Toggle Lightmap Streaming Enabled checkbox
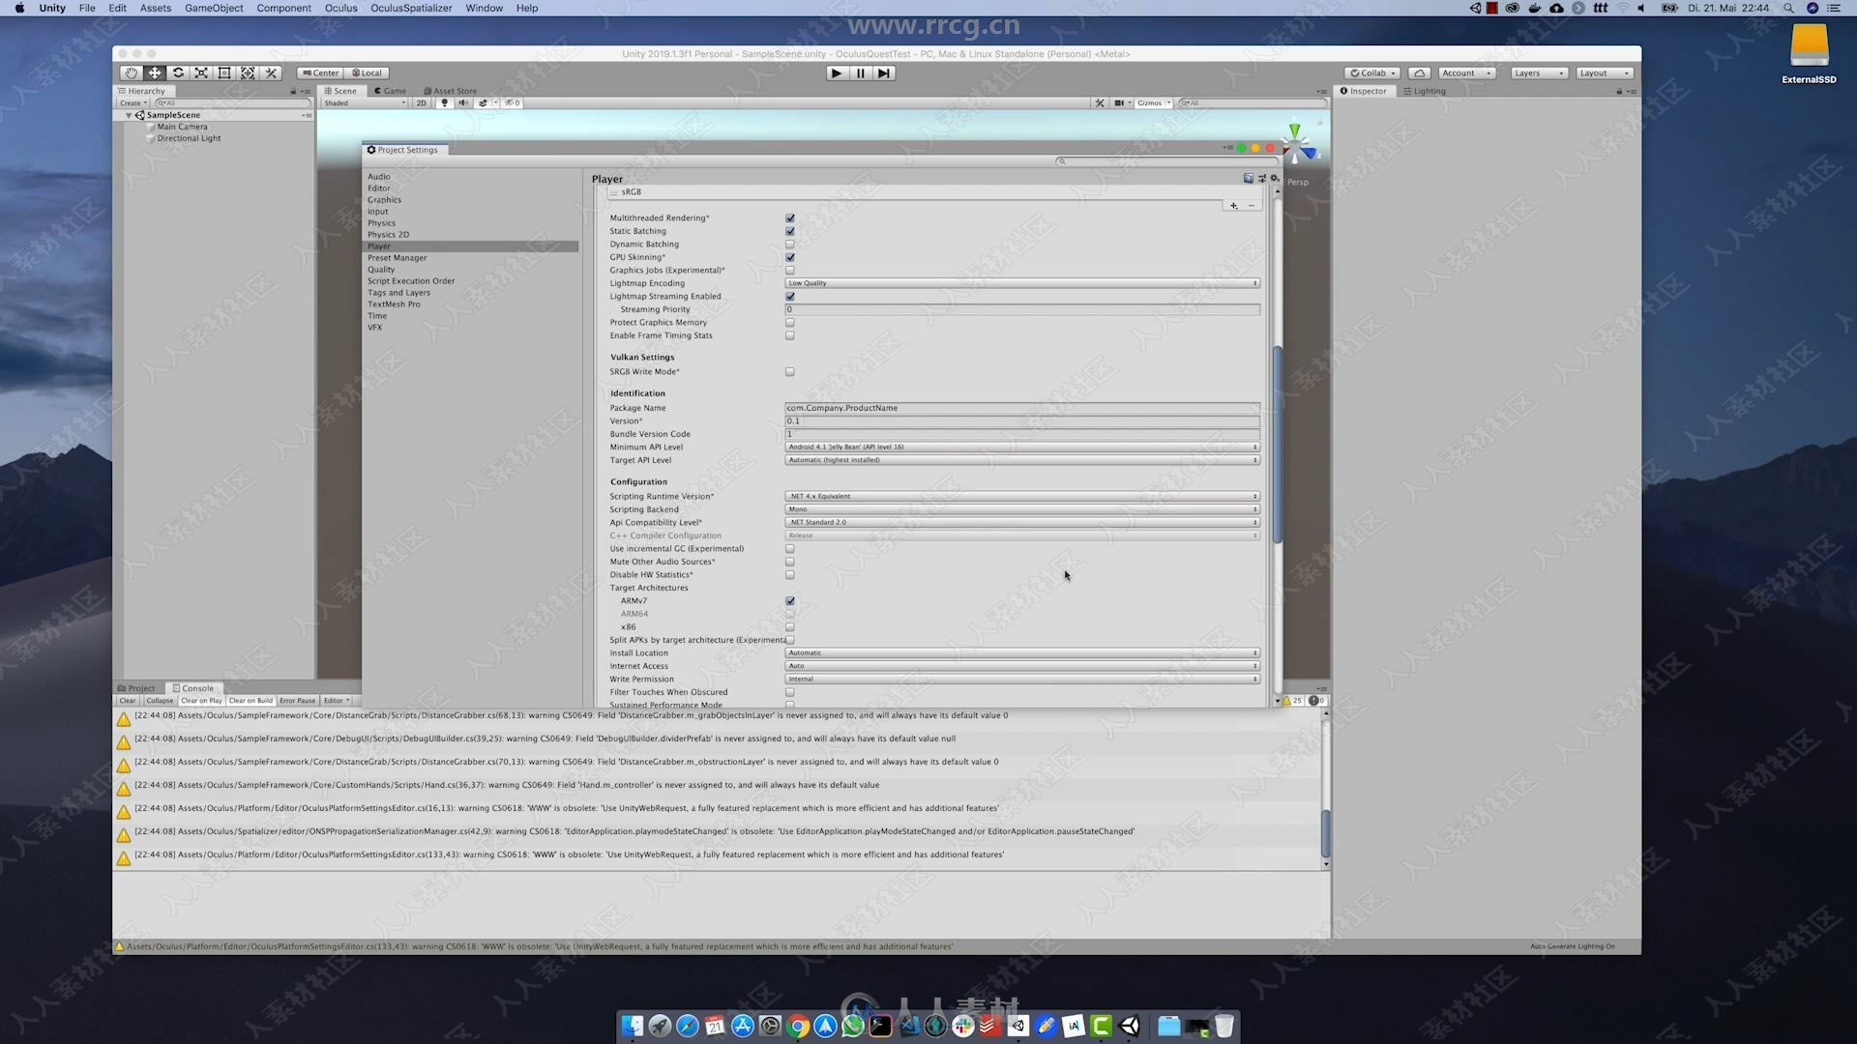Viewport: 1857px width, 1044px height. click(790, 297)
